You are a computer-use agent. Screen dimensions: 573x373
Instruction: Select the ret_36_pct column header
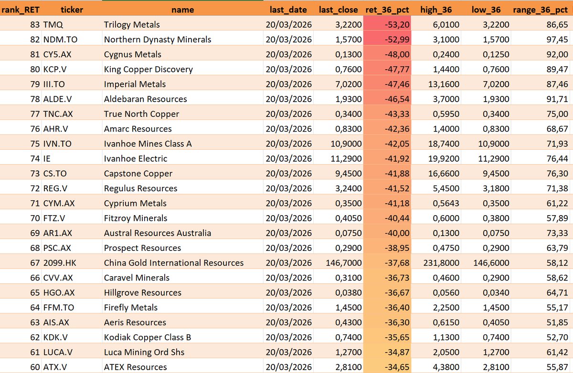388,9
